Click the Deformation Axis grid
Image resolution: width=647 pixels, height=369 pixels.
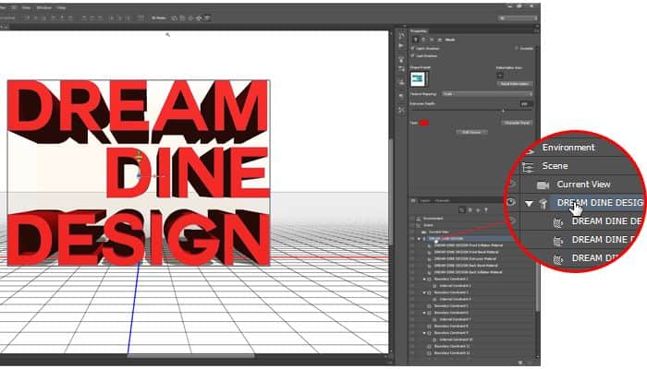point(500,75)
